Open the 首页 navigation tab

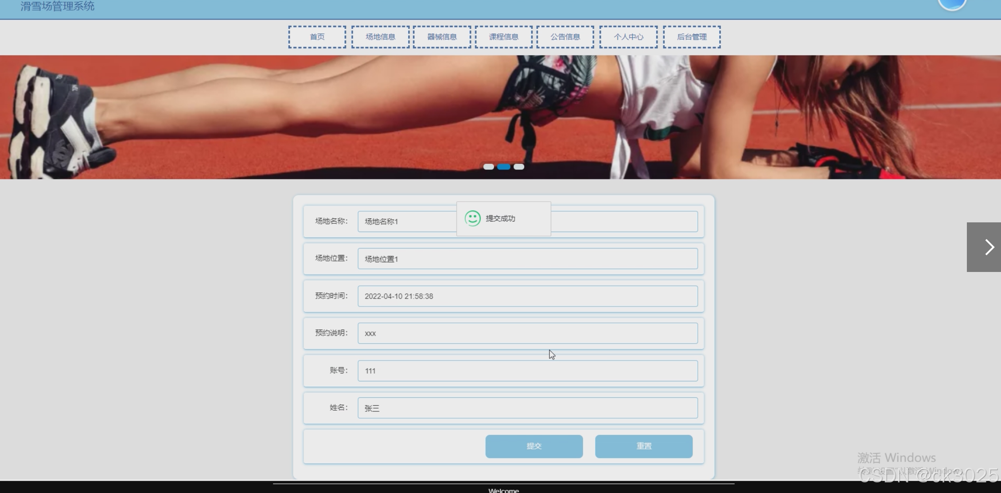click(x=317, y=37)
